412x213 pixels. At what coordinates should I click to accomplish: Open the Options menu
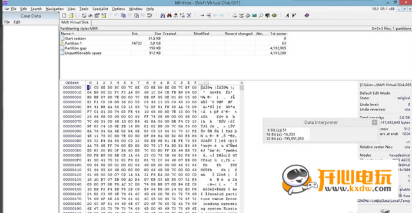click(118, 9)
